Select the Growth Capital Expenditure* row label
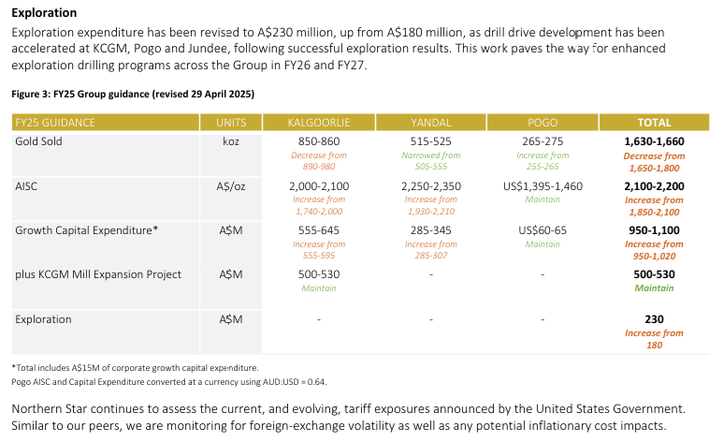 [86, 229]
